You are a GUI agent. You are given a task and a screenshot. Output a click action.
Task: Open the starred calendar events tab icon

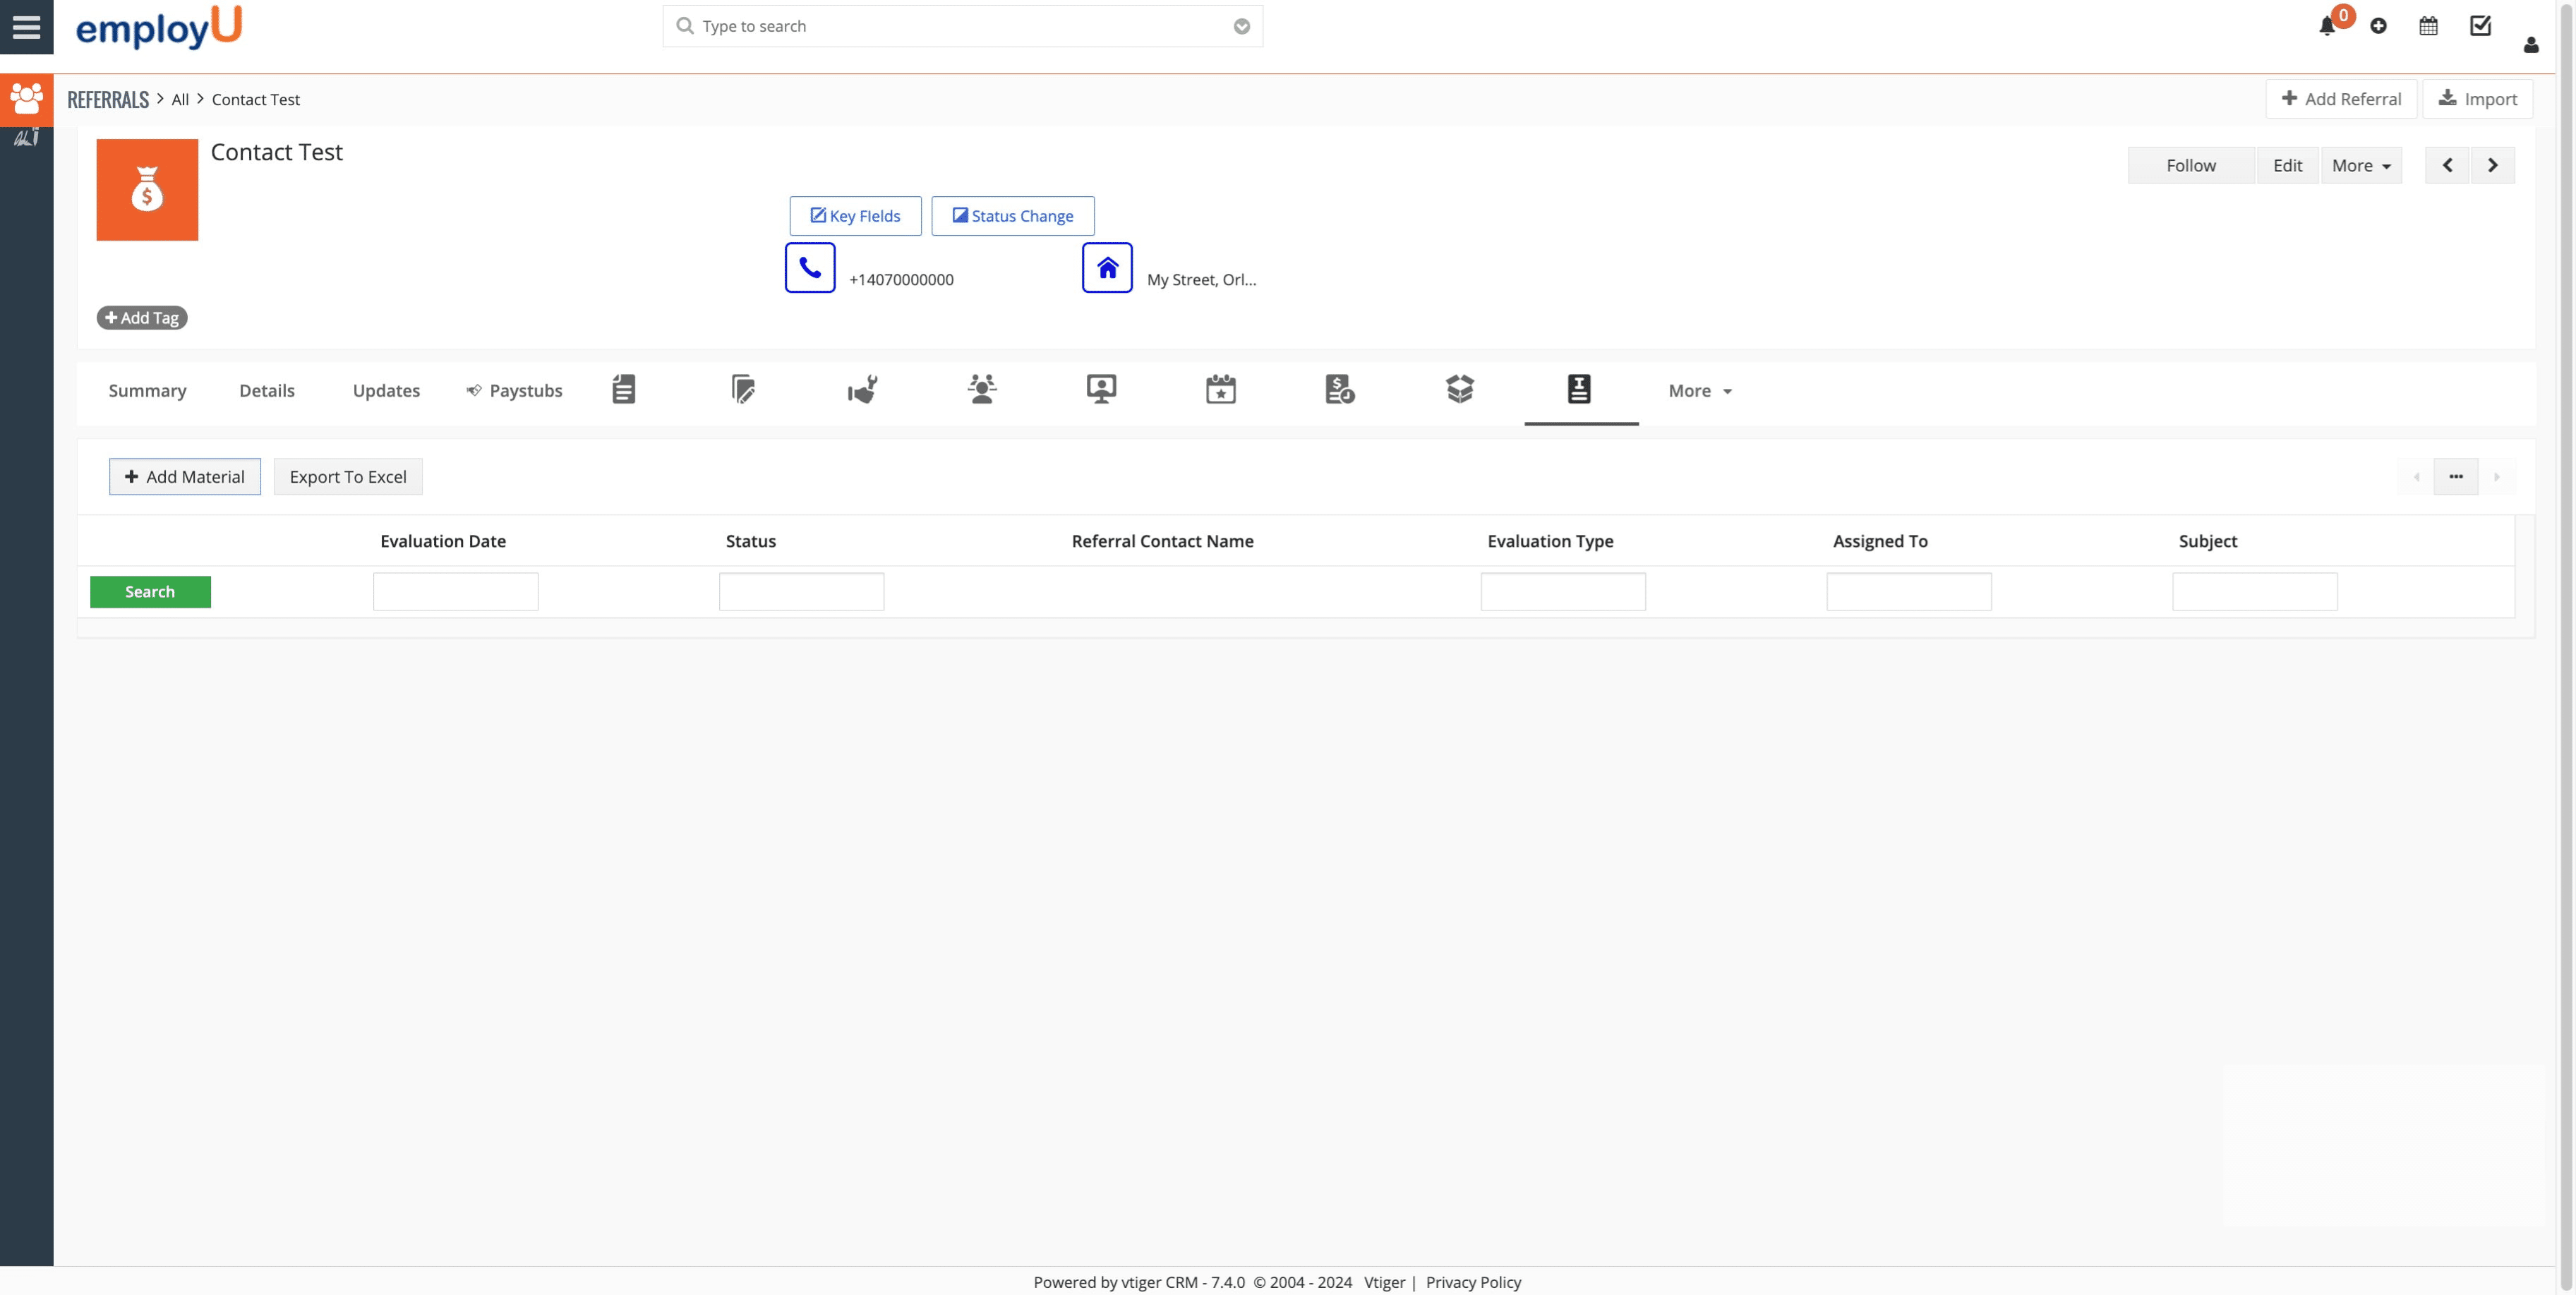point(1221,390)
